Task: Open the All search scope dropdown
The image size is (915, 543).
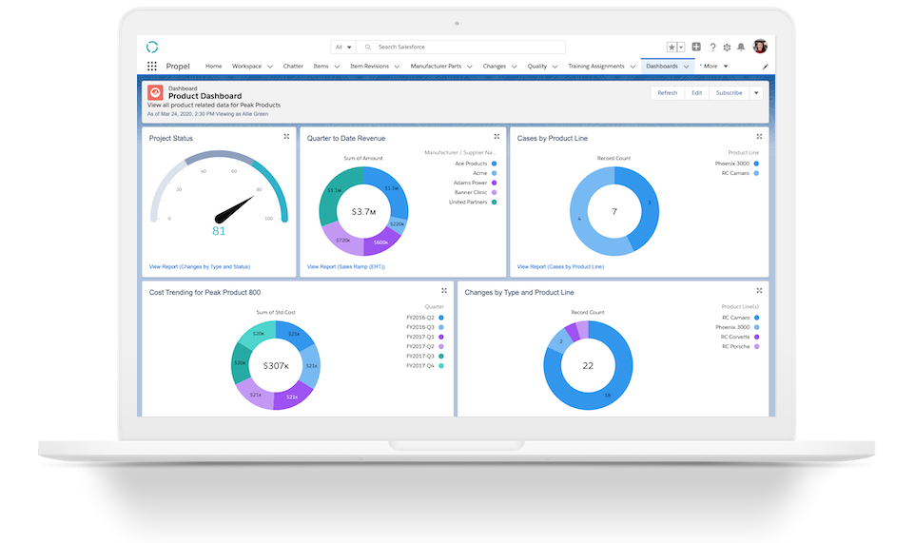Action: click(x=343, y=48)
